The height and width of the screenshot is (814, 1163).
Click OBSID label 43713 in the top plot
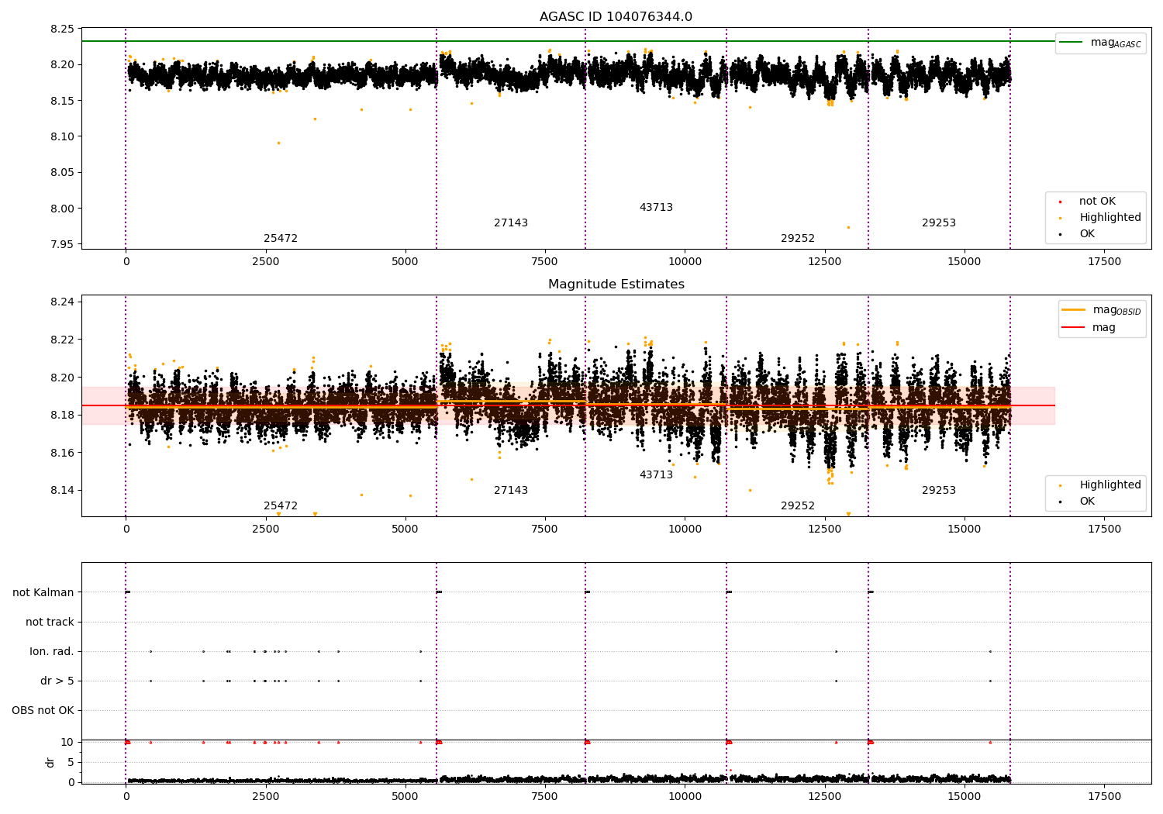(656, 208)
